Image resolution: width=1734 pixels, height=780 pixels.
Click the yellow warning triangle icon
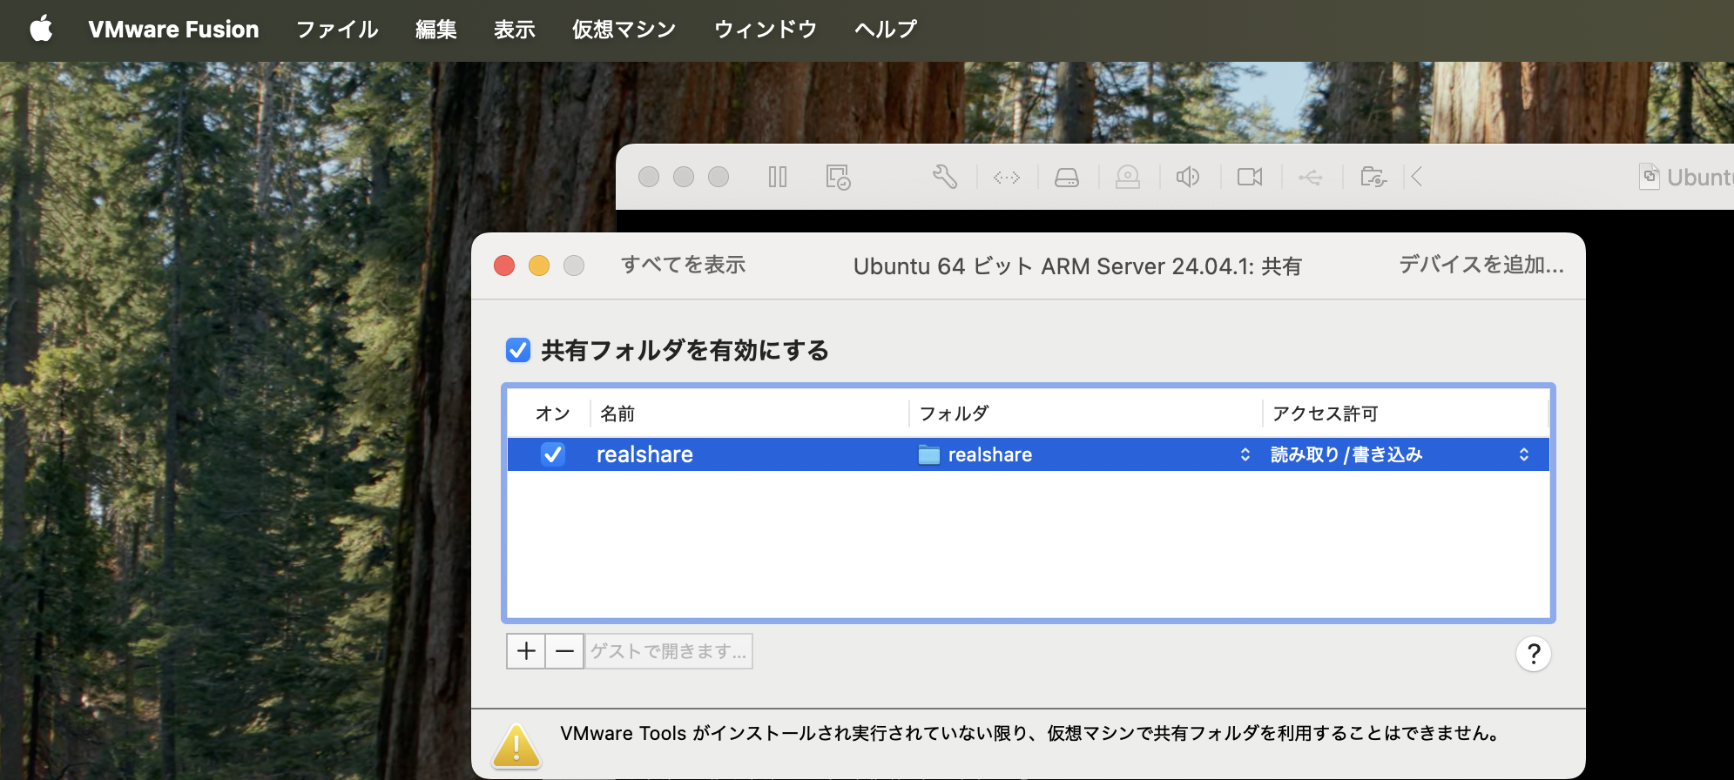516,747
